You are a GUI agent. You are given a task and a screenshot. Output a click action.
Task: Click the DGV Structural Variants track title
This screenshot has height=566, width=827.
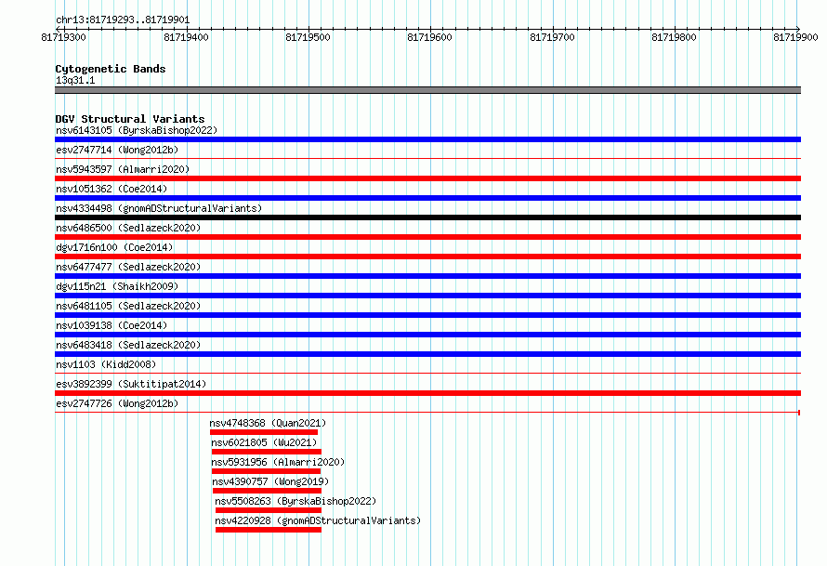(x=130, y=119)
